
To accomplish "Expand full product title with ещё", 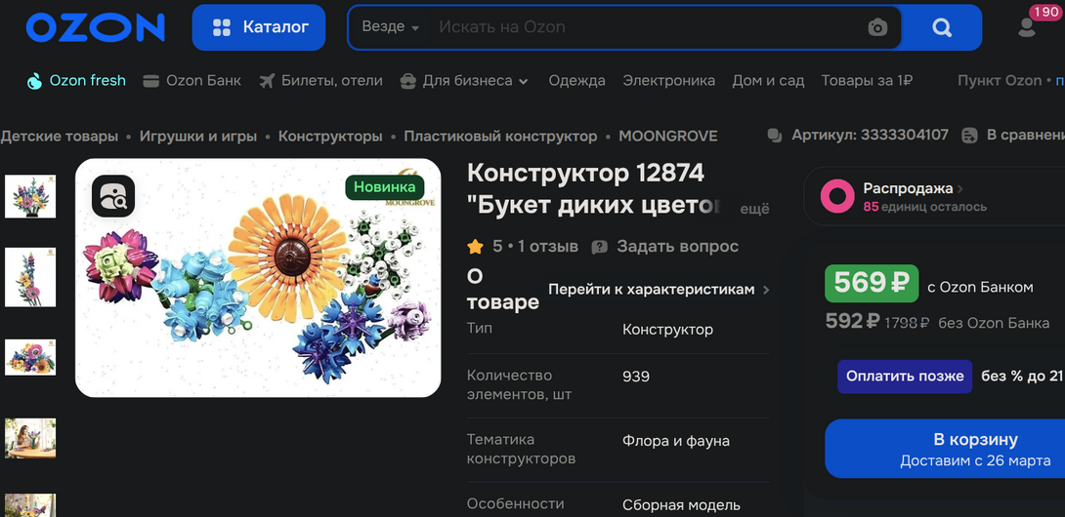I will pyautogui.click(x=753, y=209).
